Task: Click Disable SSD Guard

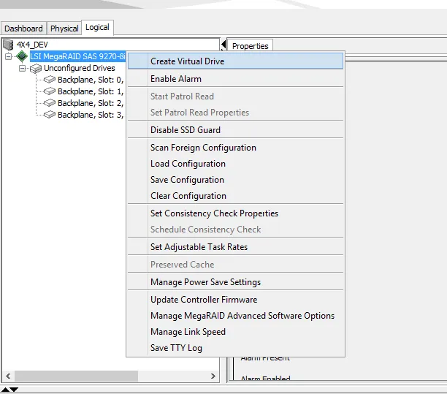Action: [x=235, y=130]
